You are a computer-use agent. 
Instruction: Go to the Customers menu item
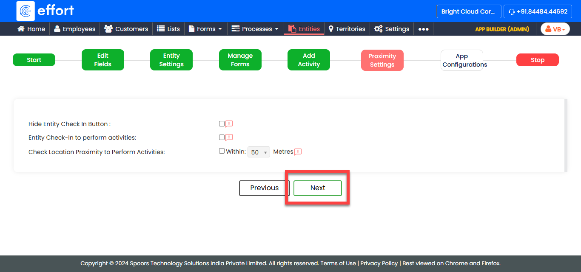tap(126, 29)
